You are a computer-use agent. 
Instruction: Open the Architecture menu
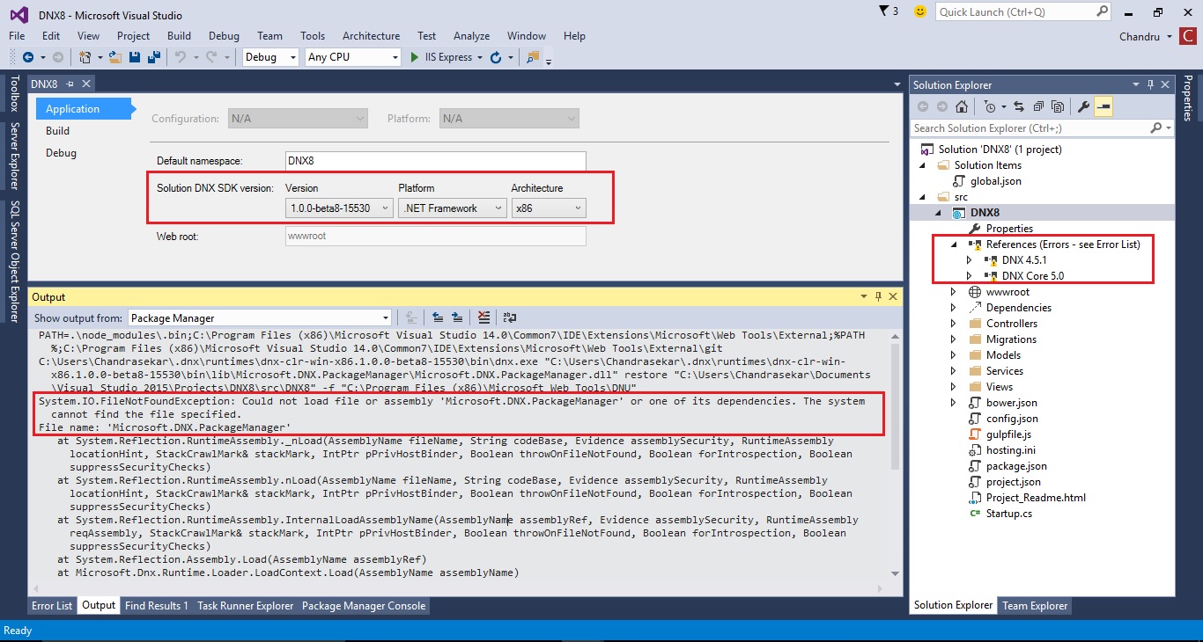[371, 36]
